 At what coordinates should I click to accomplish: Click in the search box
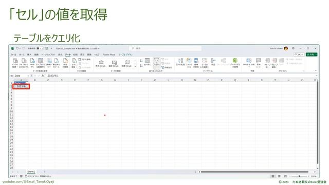click(165, 48)
